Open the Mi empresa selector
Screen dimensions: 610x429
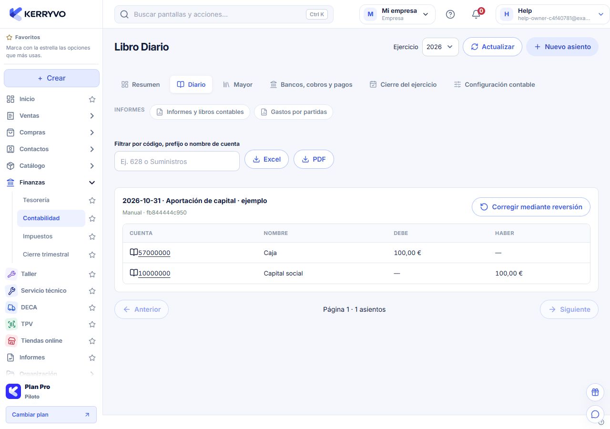397,14
